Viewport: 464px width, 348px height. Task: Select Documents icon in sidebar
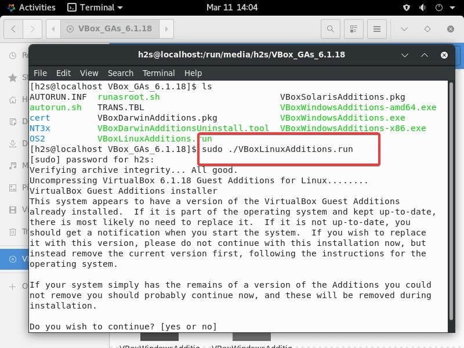[13, 122]
